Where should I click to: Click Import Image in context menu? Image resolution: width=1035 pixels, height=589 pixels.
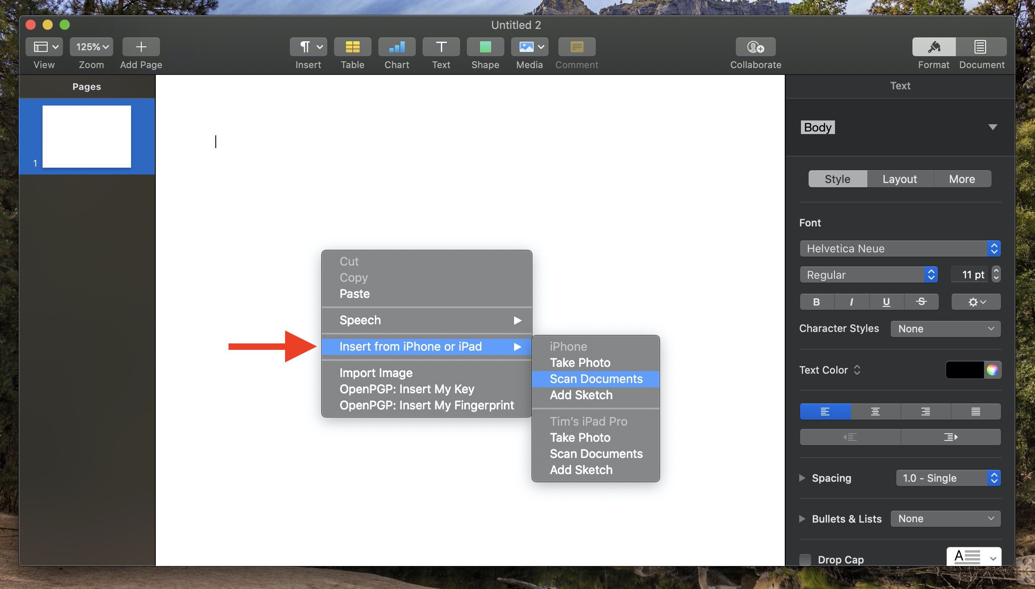375,373
